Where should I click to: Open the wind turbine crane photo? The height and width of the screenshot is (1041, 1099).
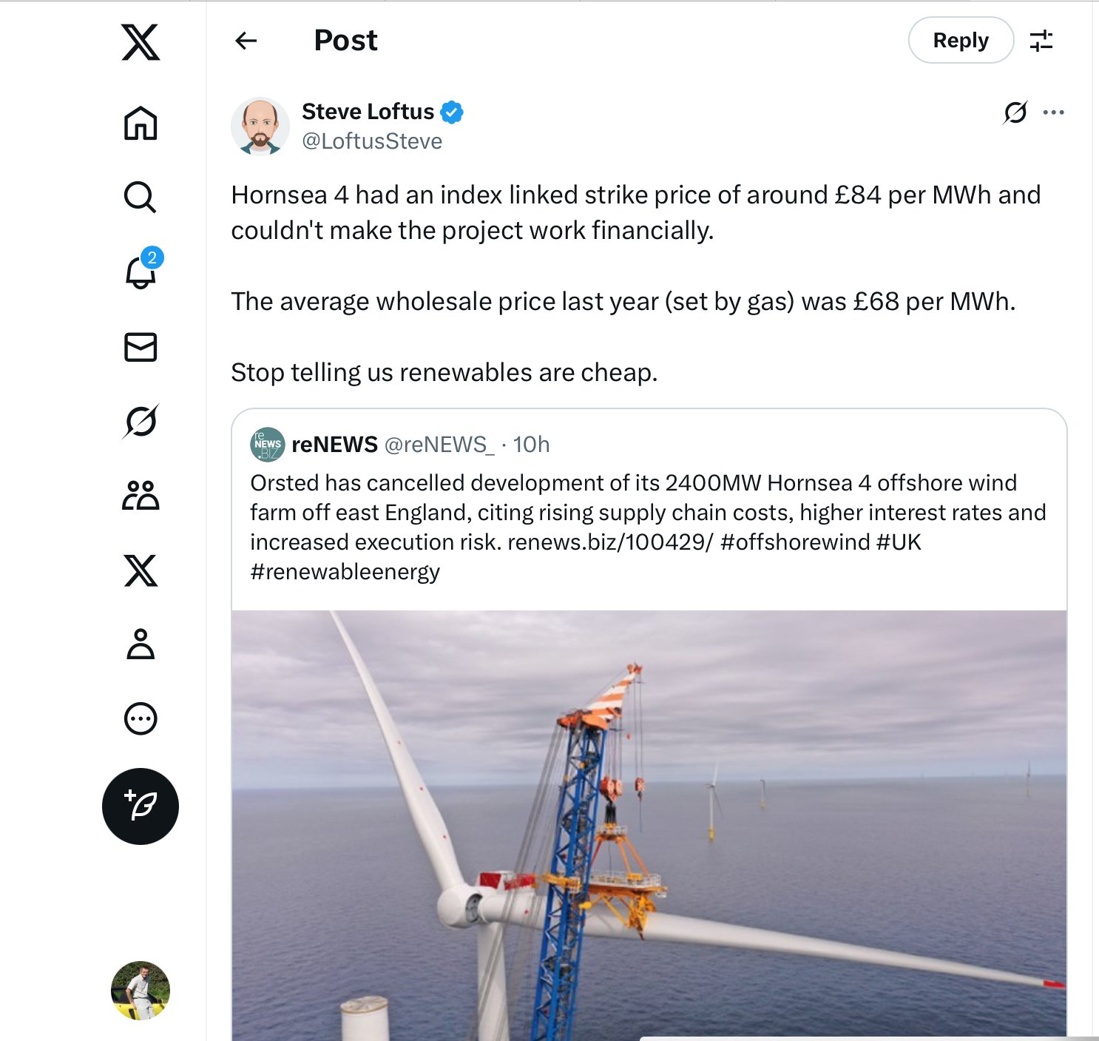point(649,825)
